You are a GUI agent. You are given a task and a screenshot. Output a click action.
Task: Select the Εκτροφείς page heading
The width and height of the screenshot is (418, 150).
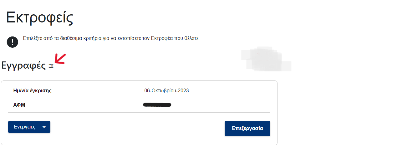(40, 18)
